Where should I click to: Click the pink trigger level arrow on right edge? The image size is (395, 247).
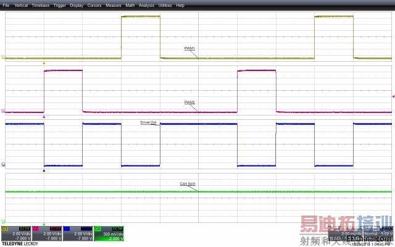[x=393, y=96]
